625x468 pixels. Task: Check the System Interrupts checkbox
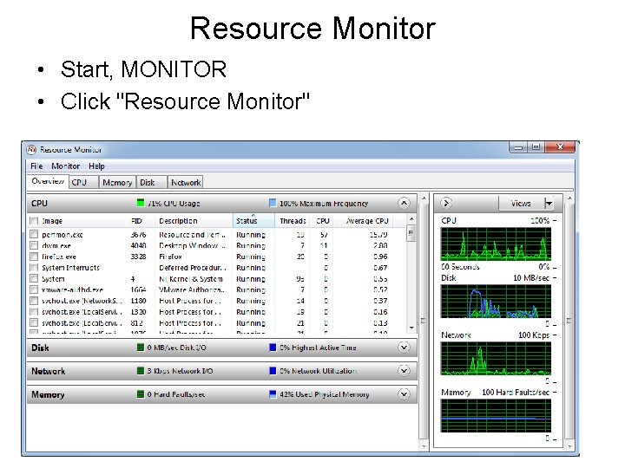pos(34,268)
